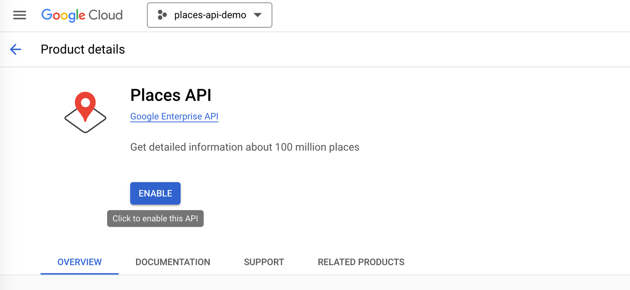Follow the Google Enterprise API link

point(174,116)
